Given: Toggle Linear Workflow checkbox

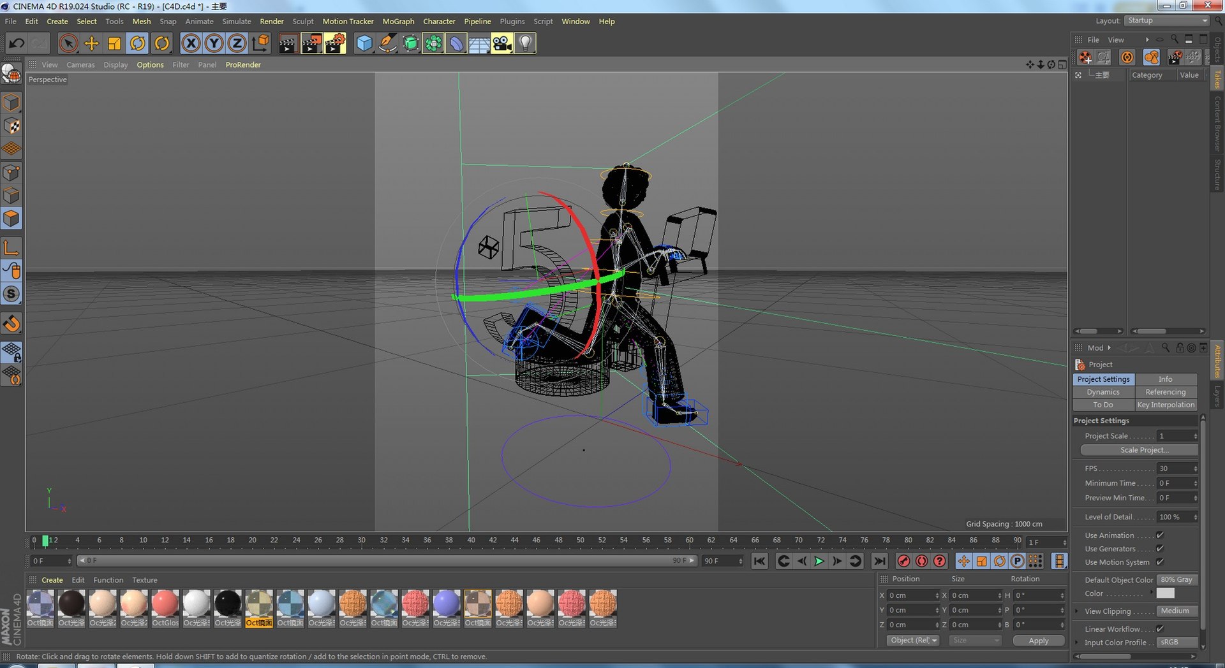Looking at the screenshot, I should pos(1160,629).
